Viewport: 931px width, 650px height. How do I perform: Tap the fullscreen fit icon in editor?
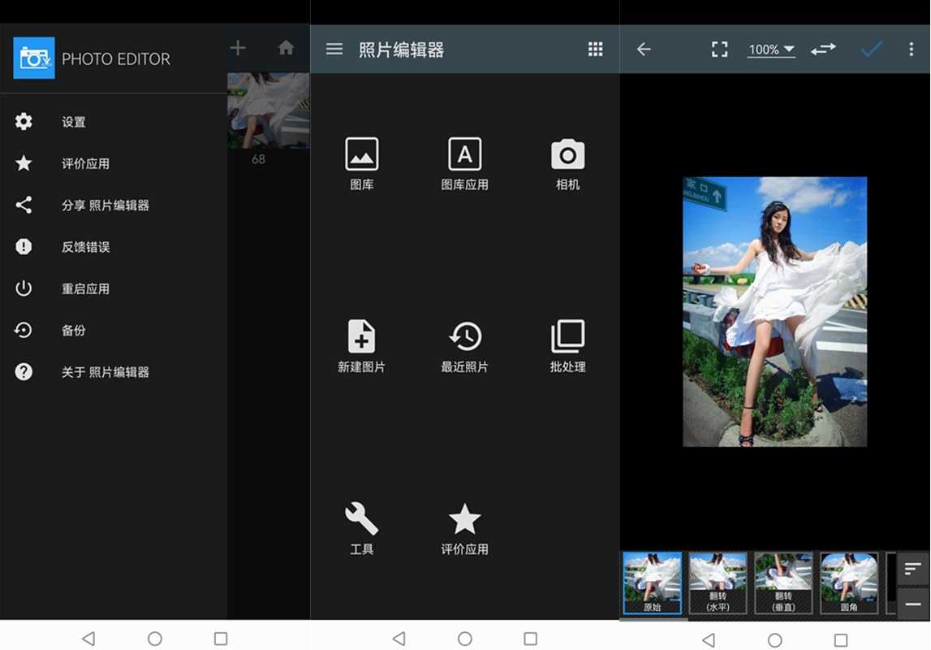tap(719, 49)
